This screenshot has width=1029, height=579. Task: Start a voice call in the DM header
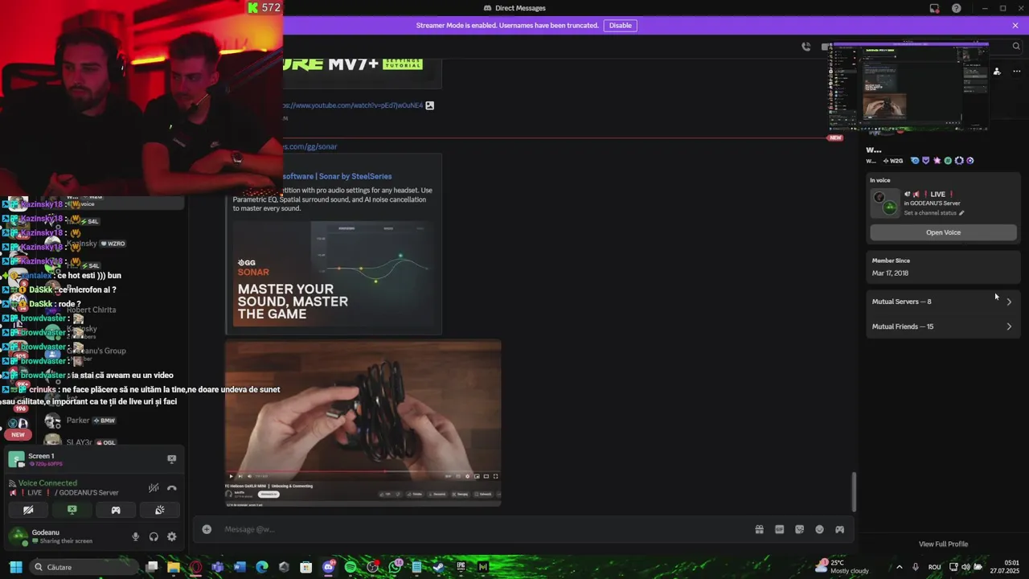tap(806, 47)
